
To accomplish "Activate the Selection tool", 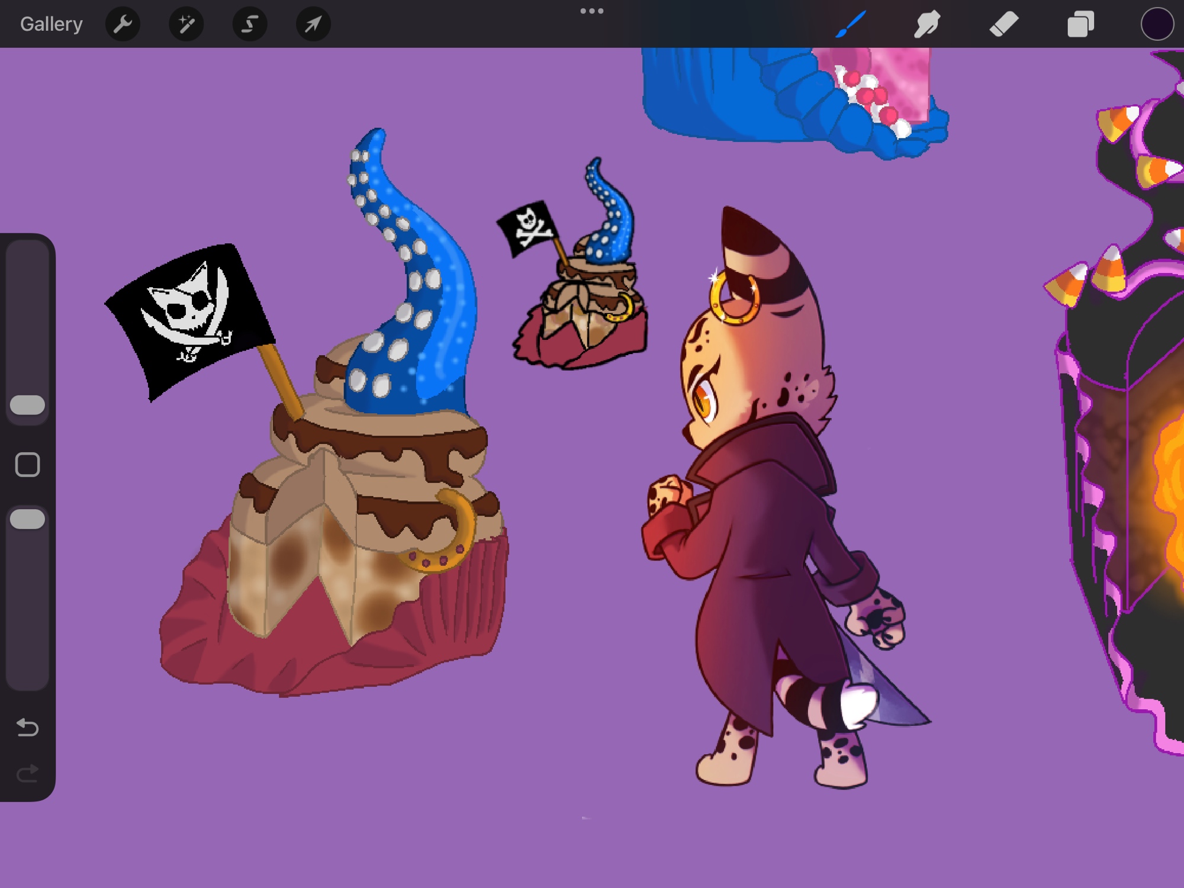I will pyautogui.click(x=250, y=24).
